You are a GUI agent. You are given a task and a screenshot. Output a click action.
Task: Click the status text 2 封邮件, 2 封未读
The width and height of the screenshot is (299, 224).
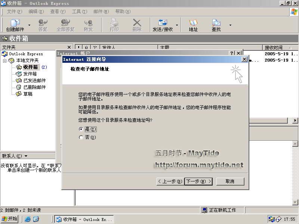pos(21,210)
